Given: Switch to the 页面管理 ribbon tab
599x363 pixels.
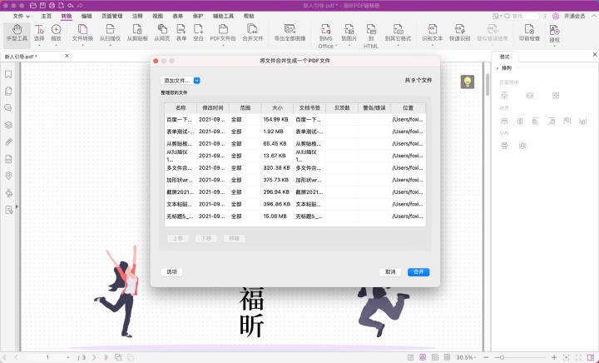Looking at the screenshot, I should [x=111, y=16].
